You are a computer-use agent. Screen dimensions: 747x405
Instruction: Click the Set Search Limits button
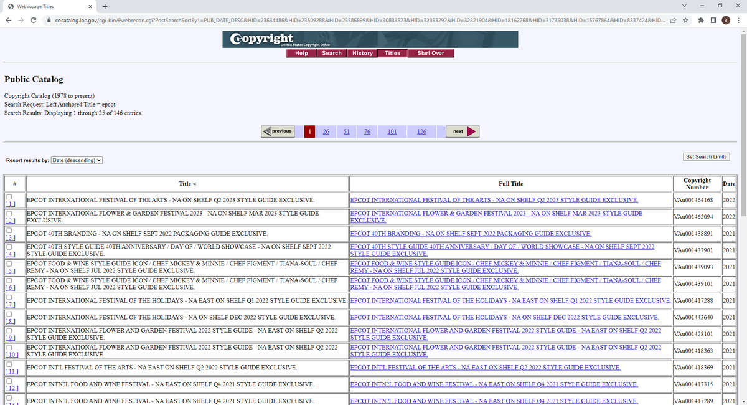pos(707,156)
